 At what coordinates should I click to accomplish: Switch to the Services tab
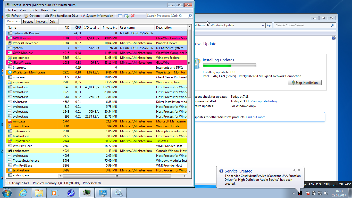[28, 22]
